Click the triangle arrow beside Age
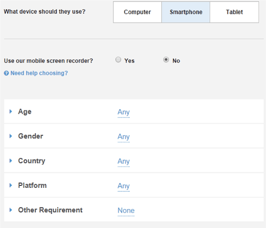266x228 pixels. click(x=11, y=111)
